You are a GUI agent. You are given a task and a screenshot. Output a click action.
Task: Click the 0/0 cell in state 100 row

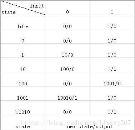67,79
